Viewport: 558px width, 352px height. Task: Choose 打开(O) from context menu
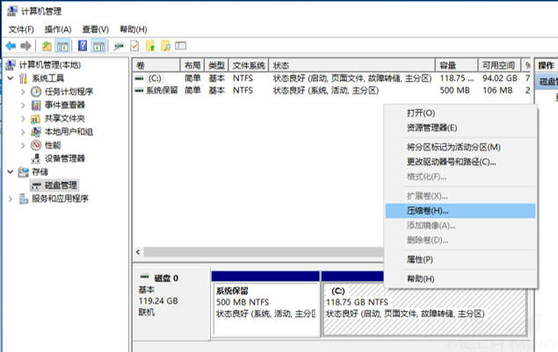460,113
